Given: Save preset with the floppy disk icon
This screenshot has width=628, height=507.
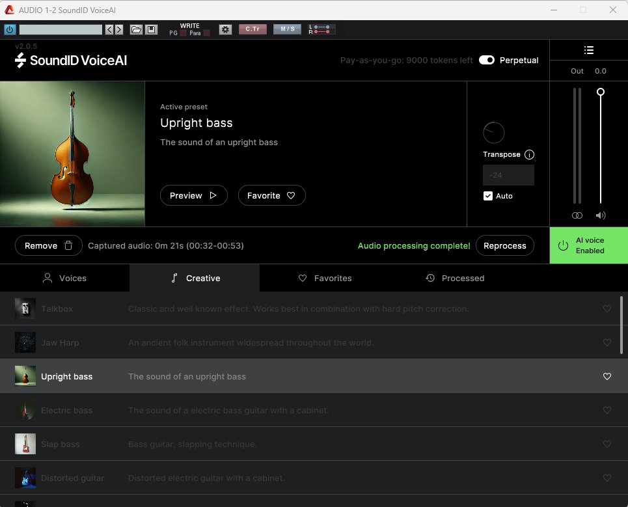Looking at the screenshot, I should coord(151,29).
